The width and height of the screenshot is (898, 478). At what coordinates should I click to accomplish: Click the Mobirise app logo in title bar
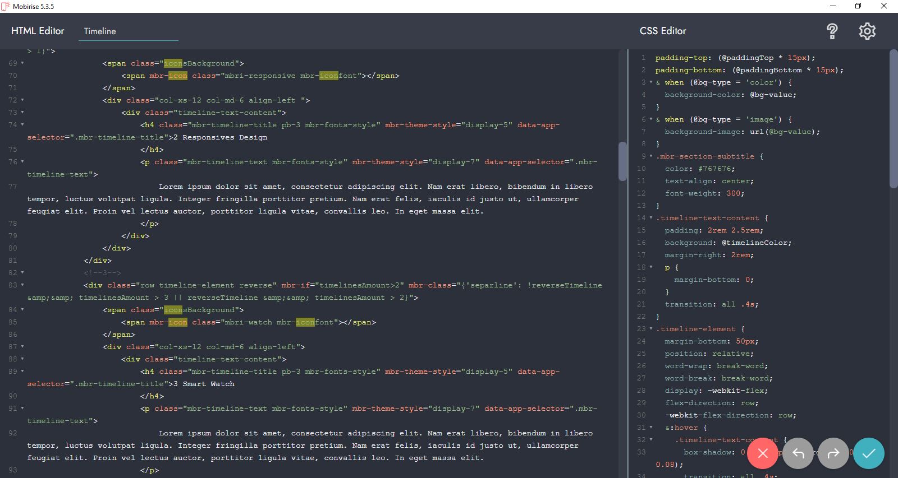coord(6,6)
